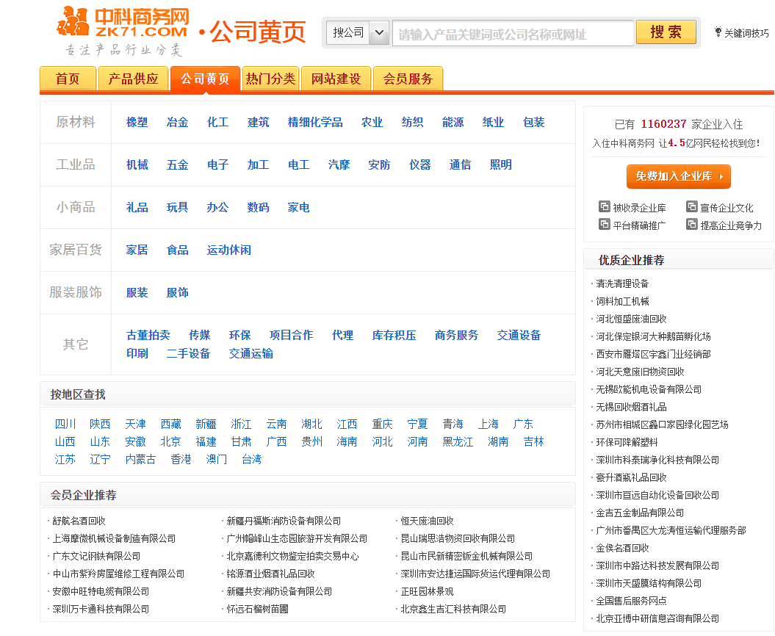This screenshot has width=775, height=636.
Task: Click the 搜索 search button
Action: click(x=665, y=32)
